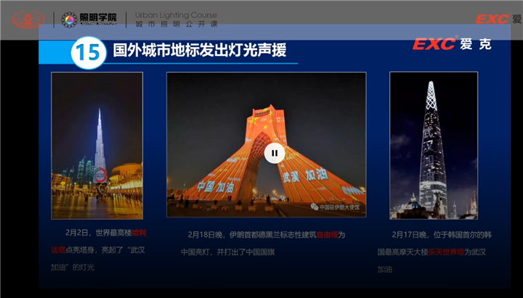Image resolution: width=523 pixels, height=298 pixels.
Task: Click the EXC 爱克 logo on the slide
Action: [452, 44]
